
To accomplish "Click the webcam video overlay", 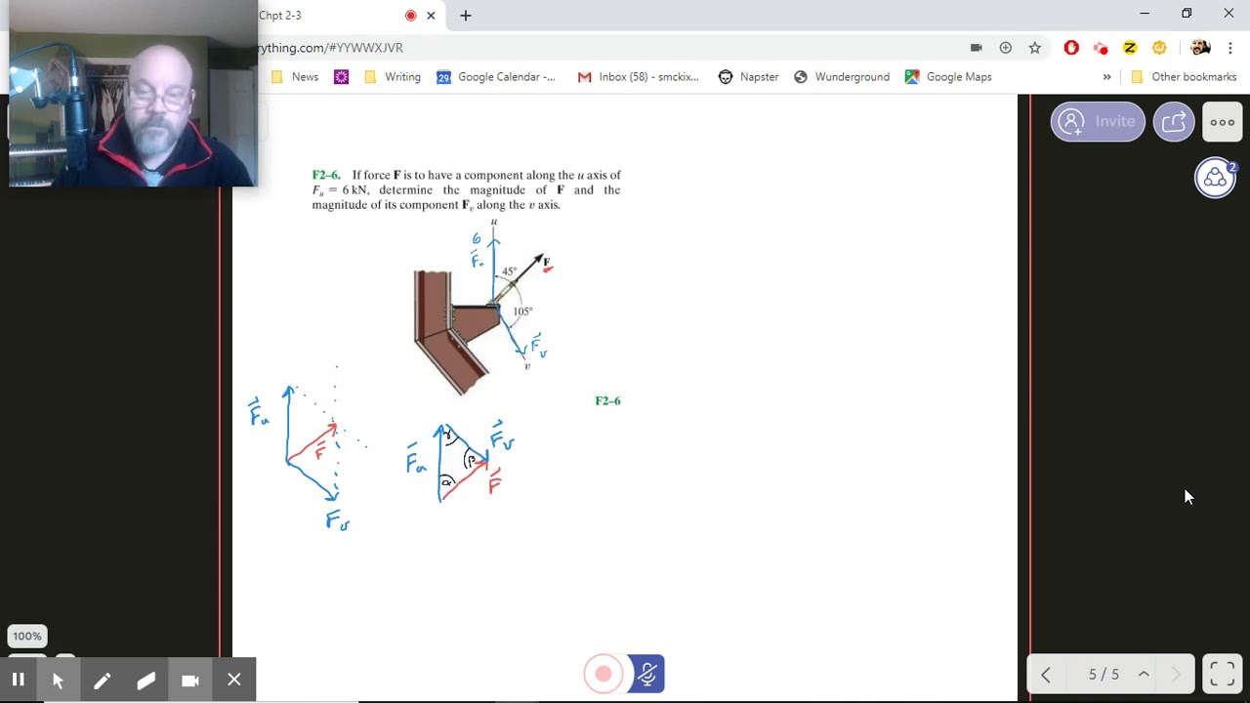I will point(133,93).
